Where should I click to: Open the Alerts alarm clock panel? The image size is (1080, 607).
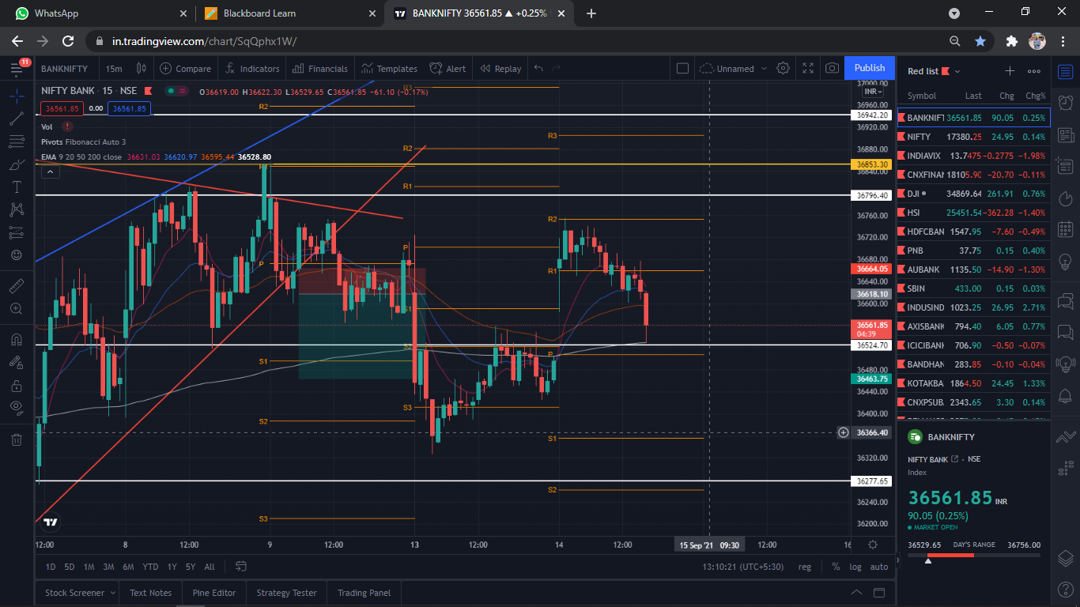click(x=1065, y=103)
